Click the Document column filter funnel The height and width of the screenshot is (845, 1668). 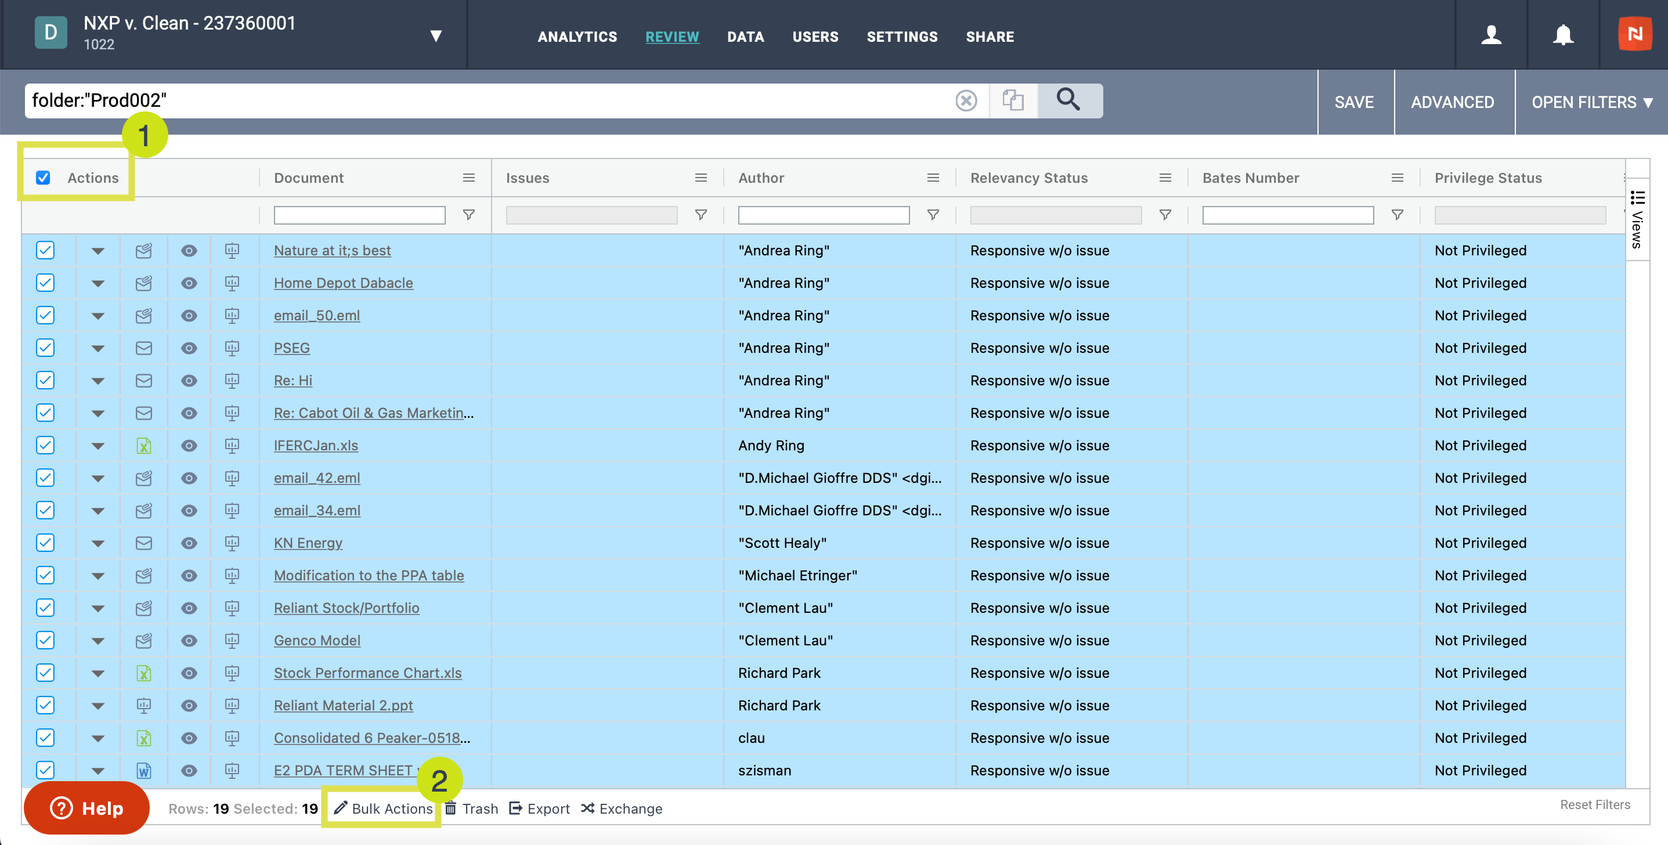point(469,214)
